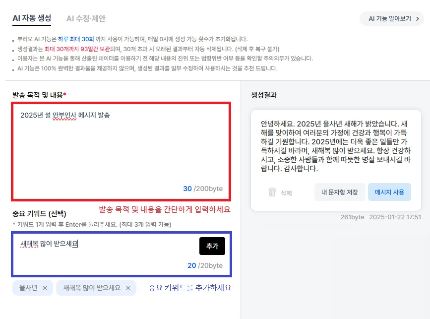
Task: Select the 을사년 keyword chip label
Action: coord(28,288)
